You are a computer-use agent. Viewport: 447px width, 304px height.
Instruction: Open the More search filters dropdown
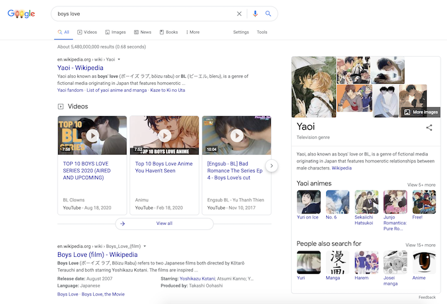(192, 32)
